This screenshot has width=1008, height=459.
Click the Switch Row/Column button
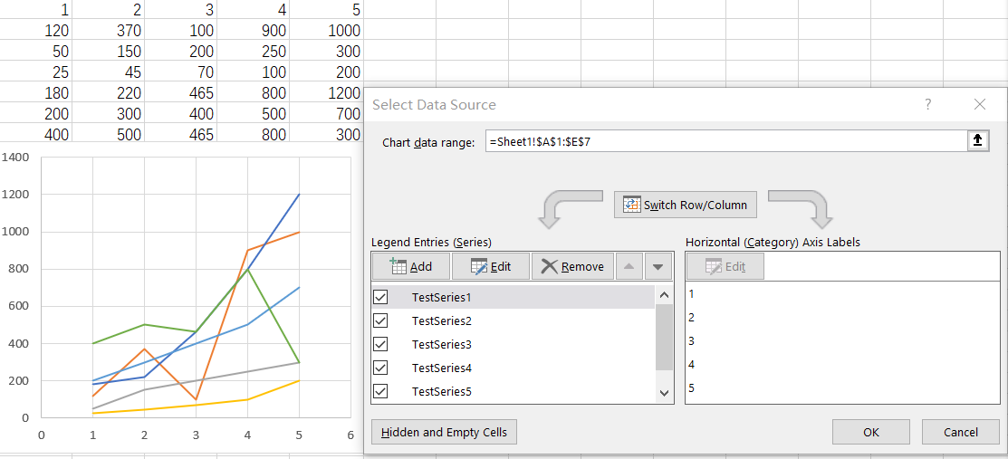coord(686,205)
